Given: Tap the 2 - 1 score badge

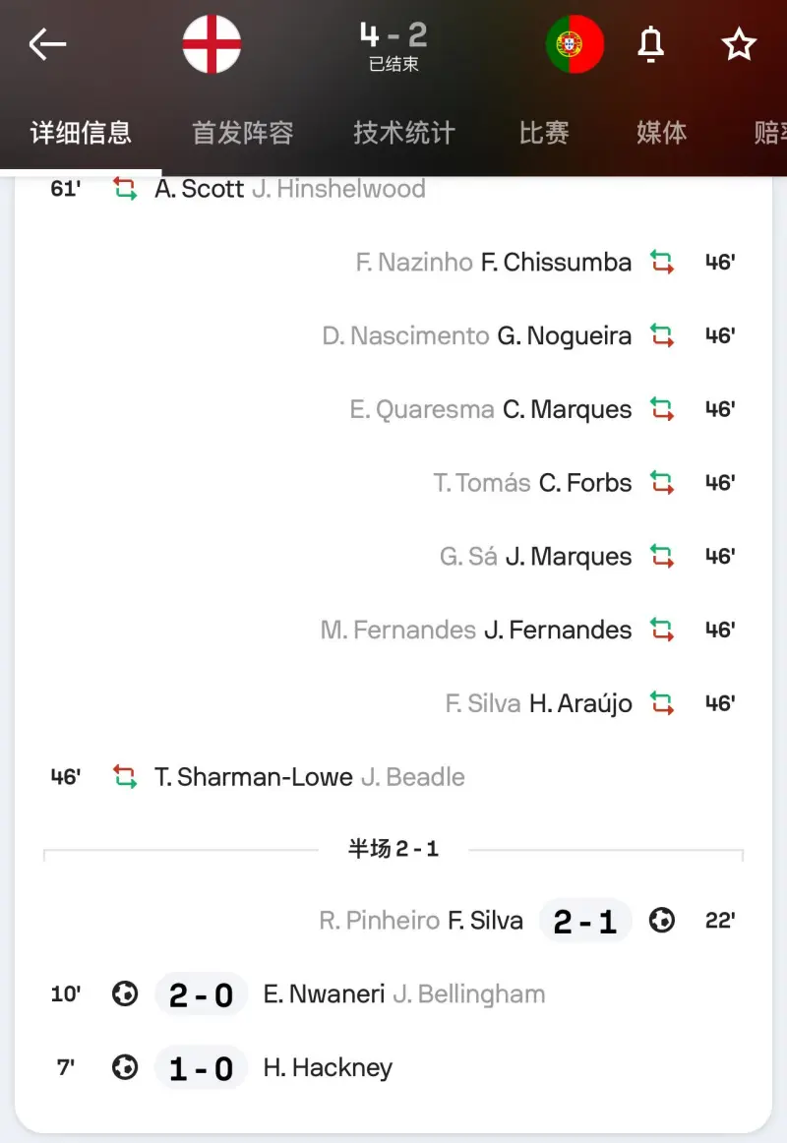Looking at the screenshot, I should pyautogui.click(x=585, y=922).
